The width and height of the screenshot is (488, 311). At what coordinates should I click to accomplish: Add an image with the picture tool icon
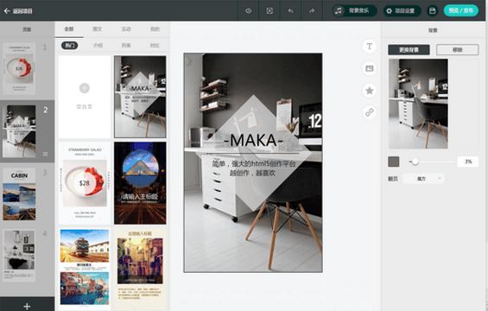(370, 68)
